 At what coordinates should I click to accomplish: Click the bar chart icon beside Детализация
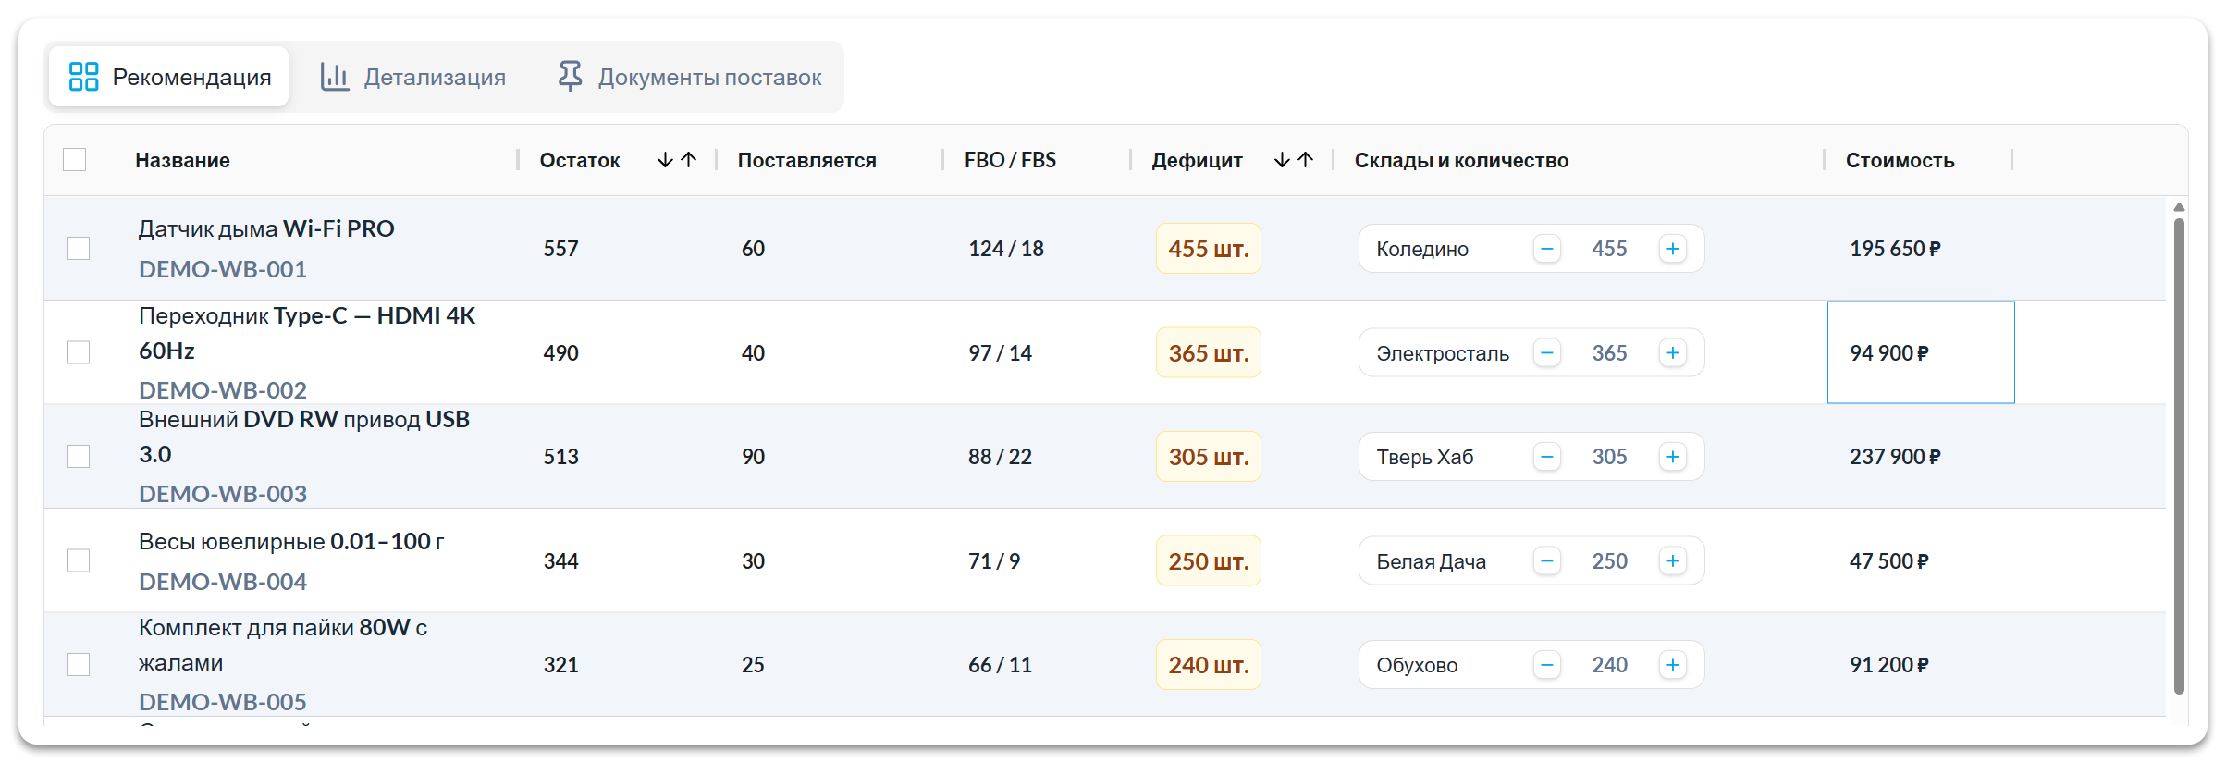334,77
